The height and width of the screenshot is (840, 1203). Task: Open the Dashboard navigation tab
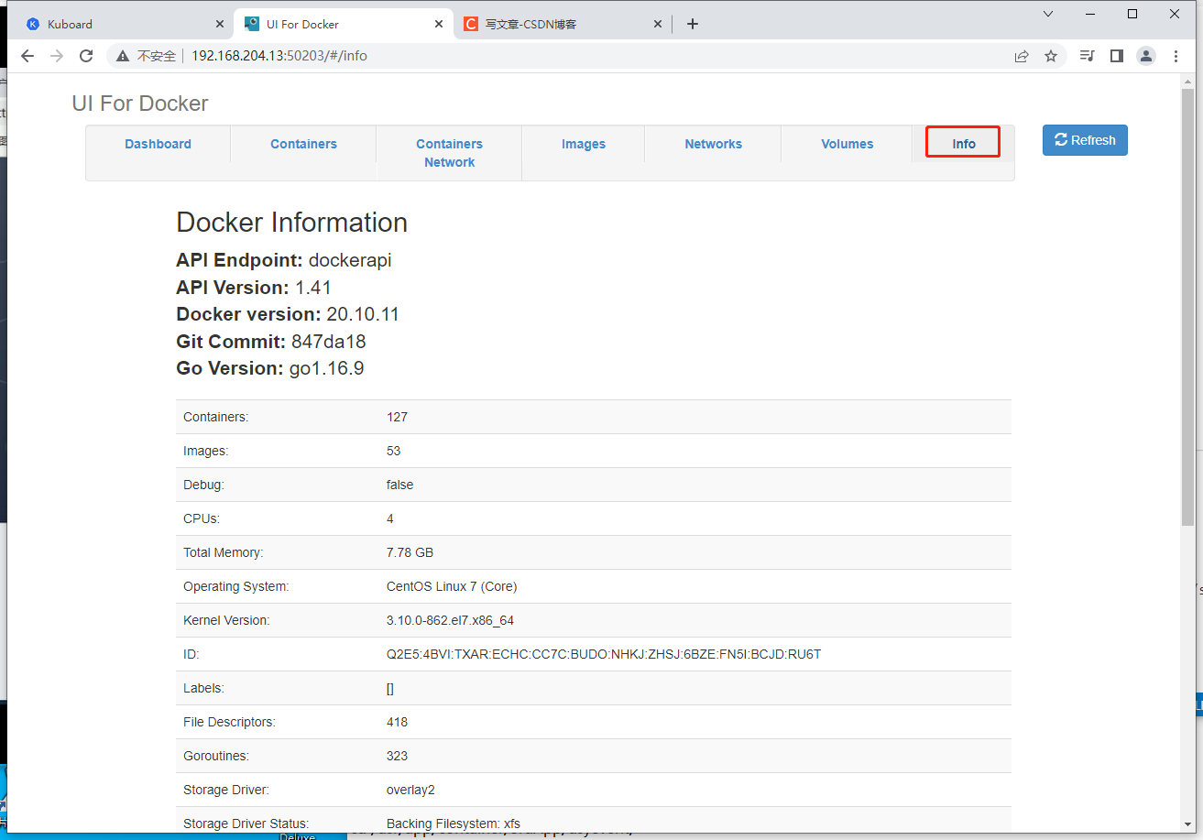click(159, 144)
